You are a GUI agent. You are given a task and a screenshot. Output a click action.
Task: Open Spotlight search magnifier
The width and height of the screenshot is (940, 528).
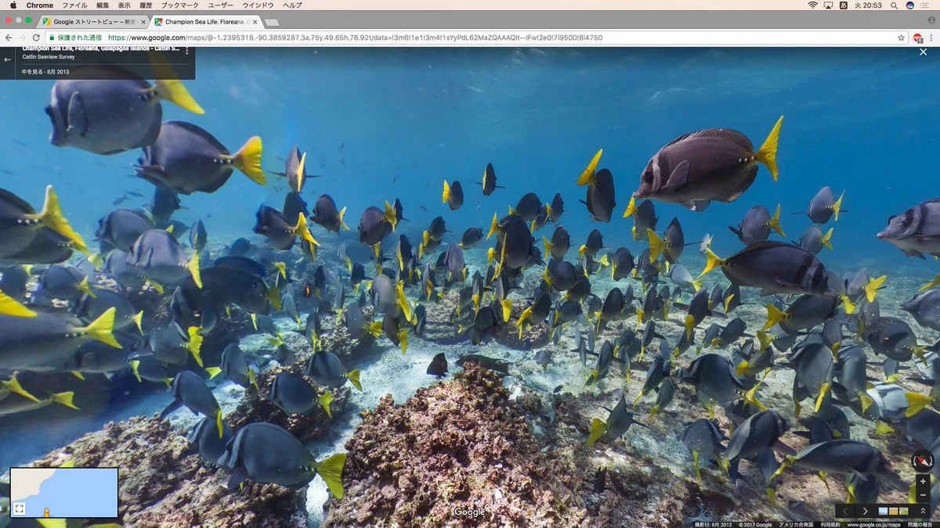[x=894, y=5]
